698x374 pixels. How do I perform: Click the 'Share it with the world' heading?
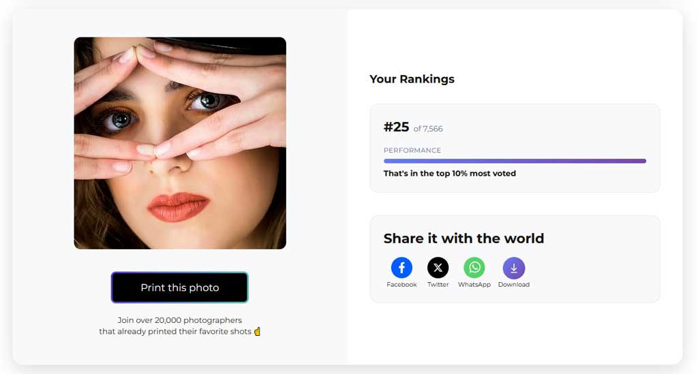click(464, 238)
